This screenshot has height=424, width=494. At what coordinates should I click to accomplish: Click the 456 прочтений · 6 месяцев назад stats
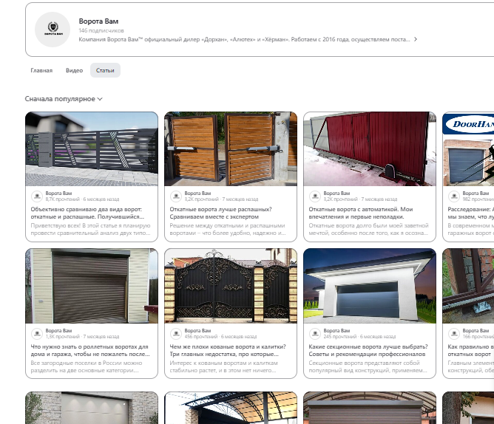click(x=220, y=337)
